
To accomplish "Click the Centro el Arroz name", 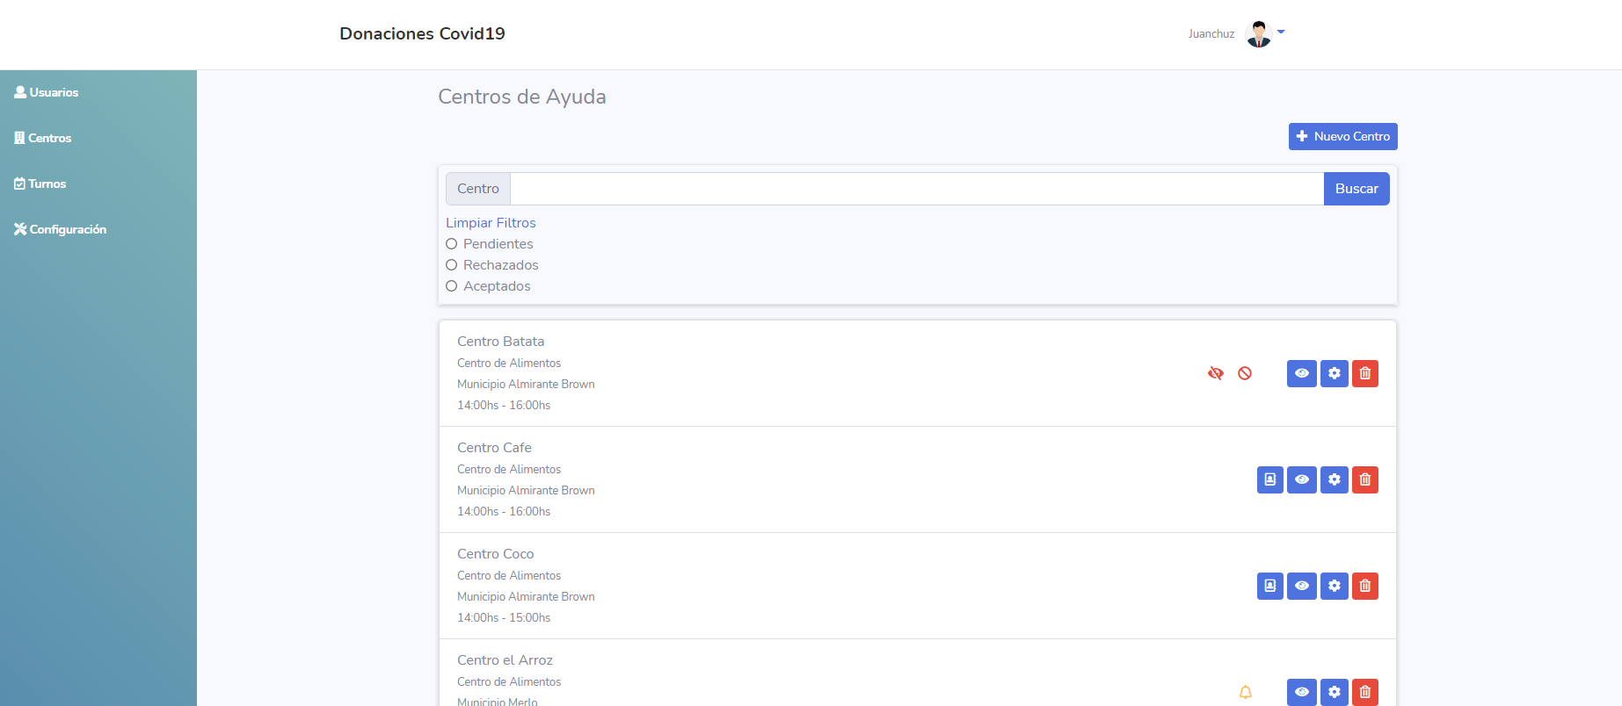I will (505, 660).
